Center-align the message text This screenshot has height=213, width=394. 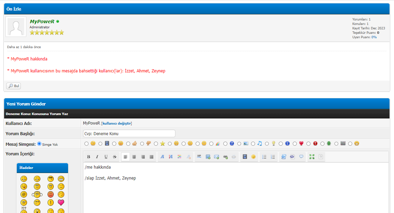tap(134, 157)
